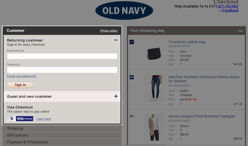Viewport: 248px width, 146px height.
Task: Click the Forgot your password link
Action: (22, 76)
